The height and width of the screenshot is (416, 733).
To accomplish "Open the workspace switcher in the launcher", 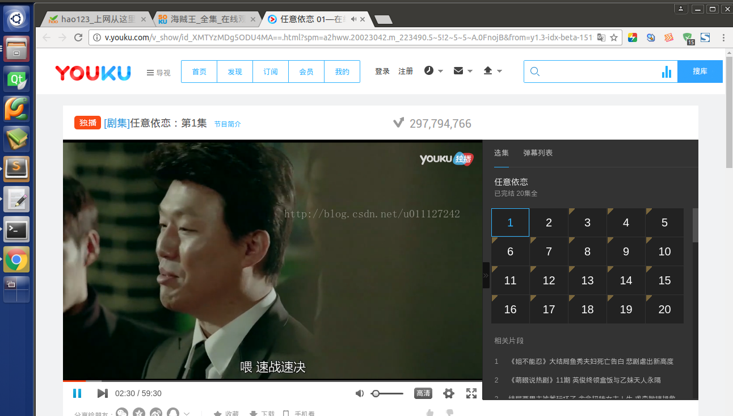I will [16, 289].
